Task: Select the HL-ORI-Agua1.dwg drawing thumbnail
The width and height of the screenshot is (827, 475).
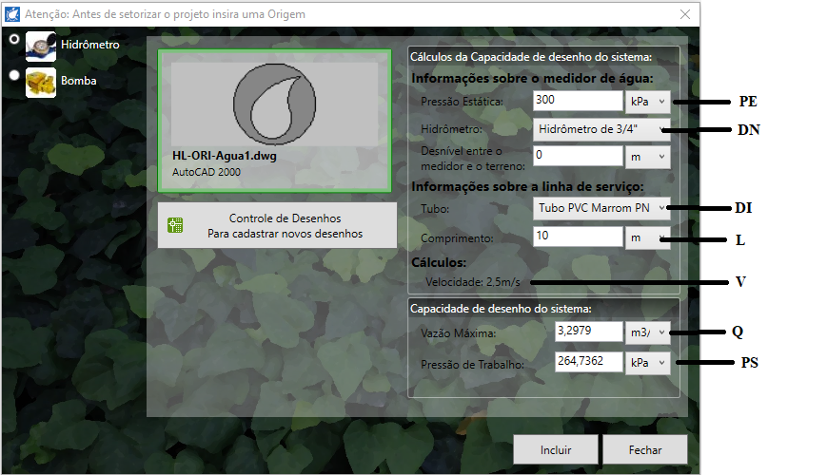Action: 275,121
